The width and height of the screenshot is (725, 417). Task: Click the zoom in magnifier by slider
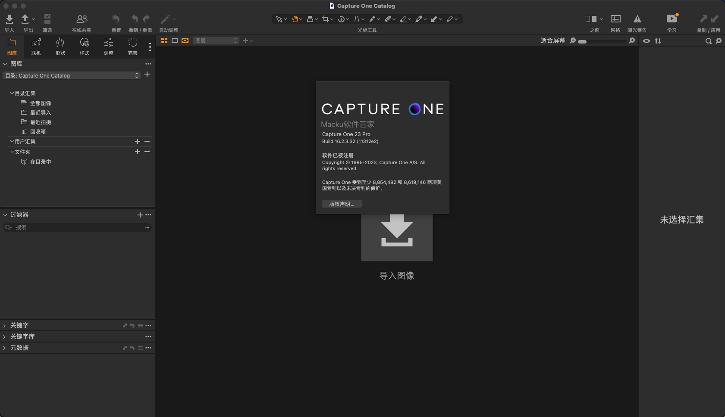632,40
